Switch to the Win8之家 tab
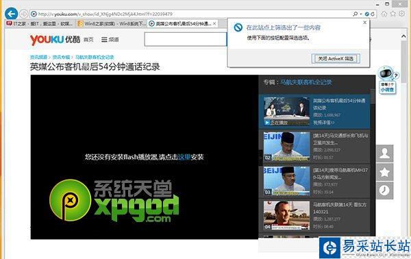The width and height of the screenshot is (411, 259). (112, 23)
